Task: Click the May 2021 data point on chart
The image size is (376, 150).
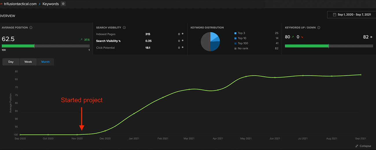Action: pos(246,76)
